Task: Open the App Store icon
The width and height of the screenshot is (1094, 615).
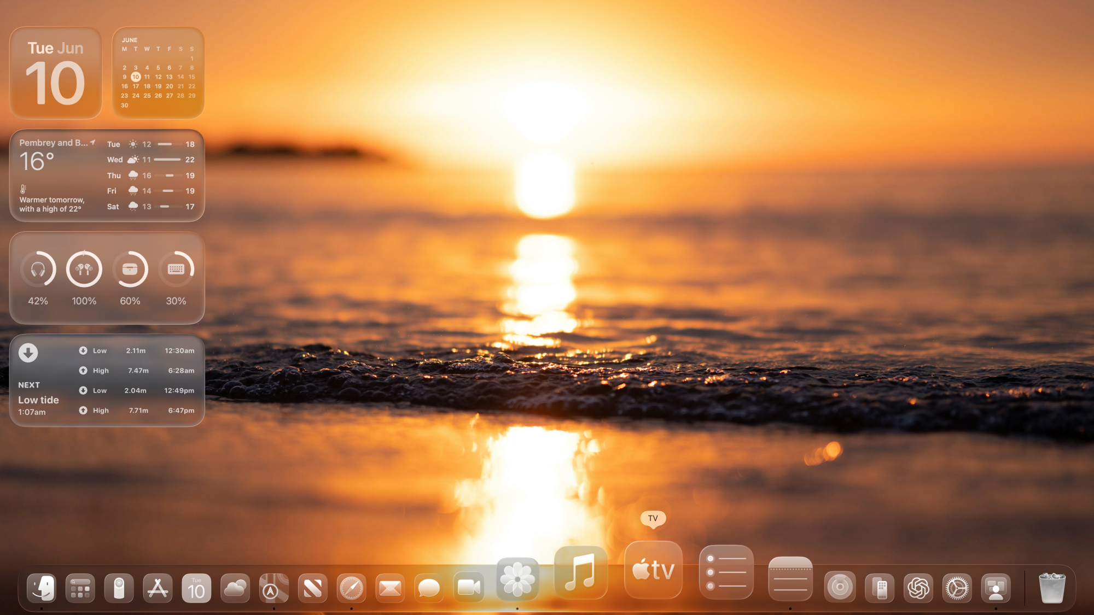Action: click(x=158, y=588)
